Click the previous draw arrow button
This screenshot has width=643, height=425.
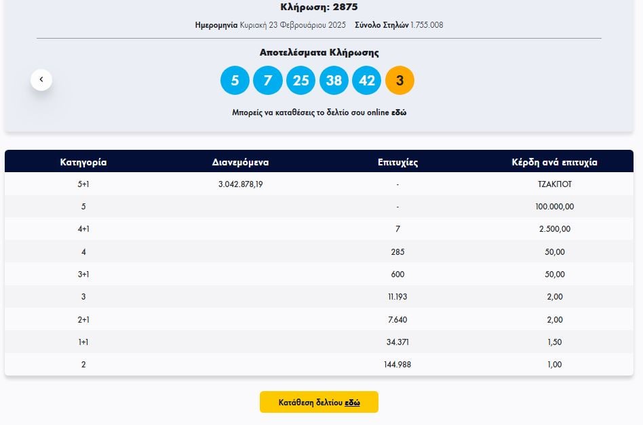pyautogui.click(x=41, y=80)
